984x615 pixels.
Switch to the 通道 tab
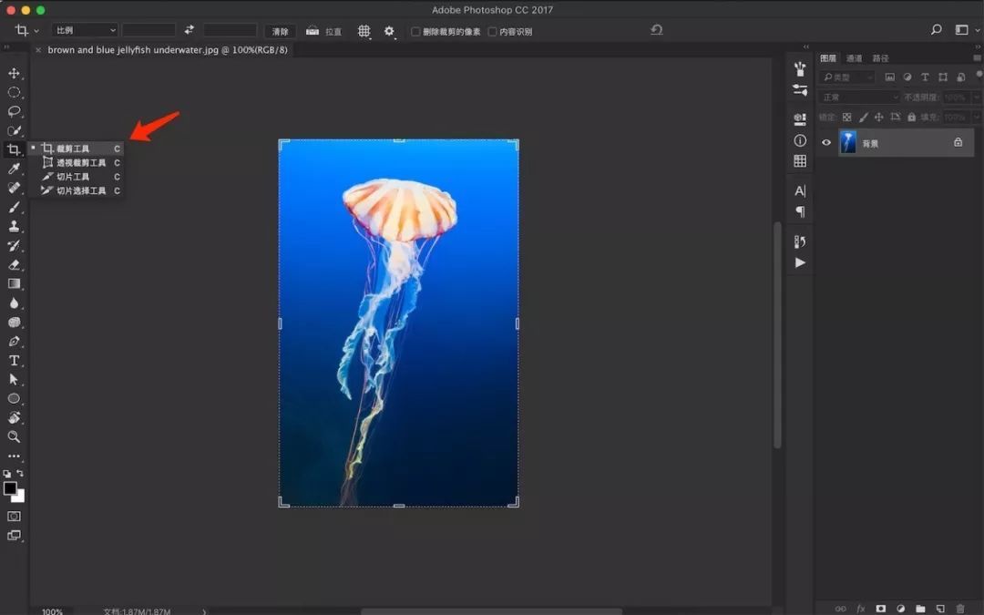(x=854, y=58)
